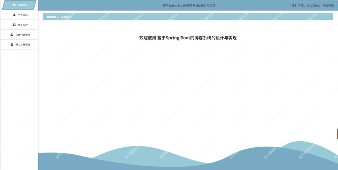Go to 博主管理 in sidebar
The width and height of the screenshot is (338, 170).
pyautogui.click(x=19, y=25)
